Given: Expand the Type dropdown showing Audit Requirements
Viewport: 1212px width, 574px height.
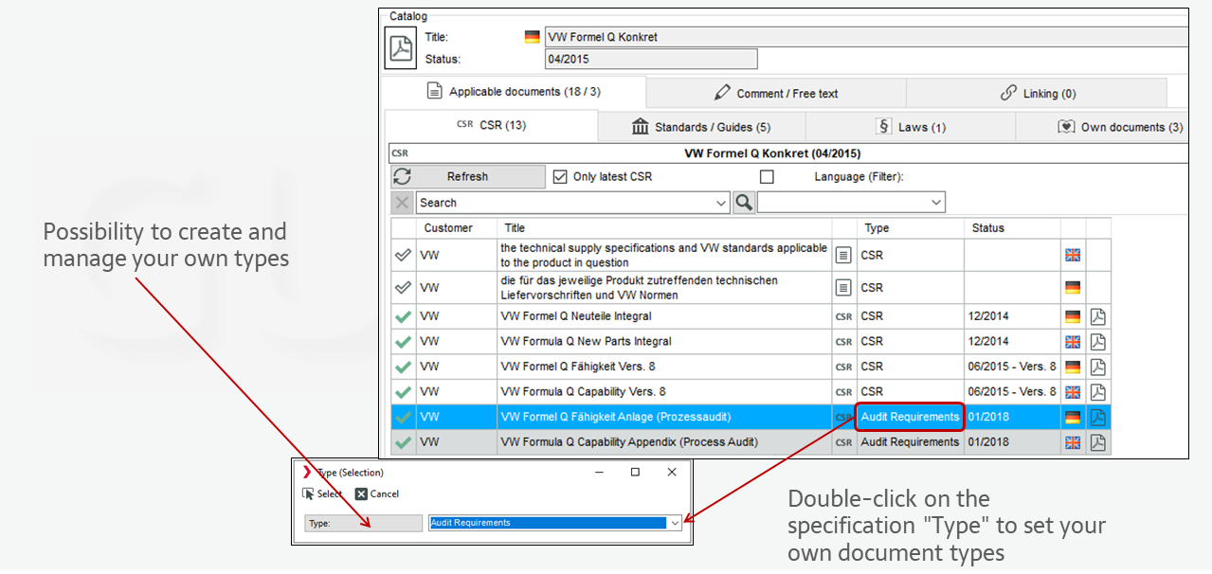Looking at the screenshot, I should [674, 523].
